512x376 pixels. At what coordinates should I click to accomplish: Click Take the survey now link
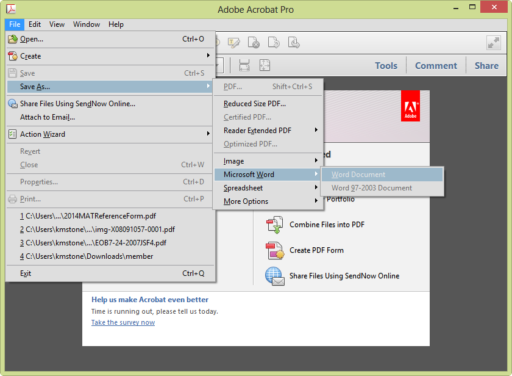(123, 322)
